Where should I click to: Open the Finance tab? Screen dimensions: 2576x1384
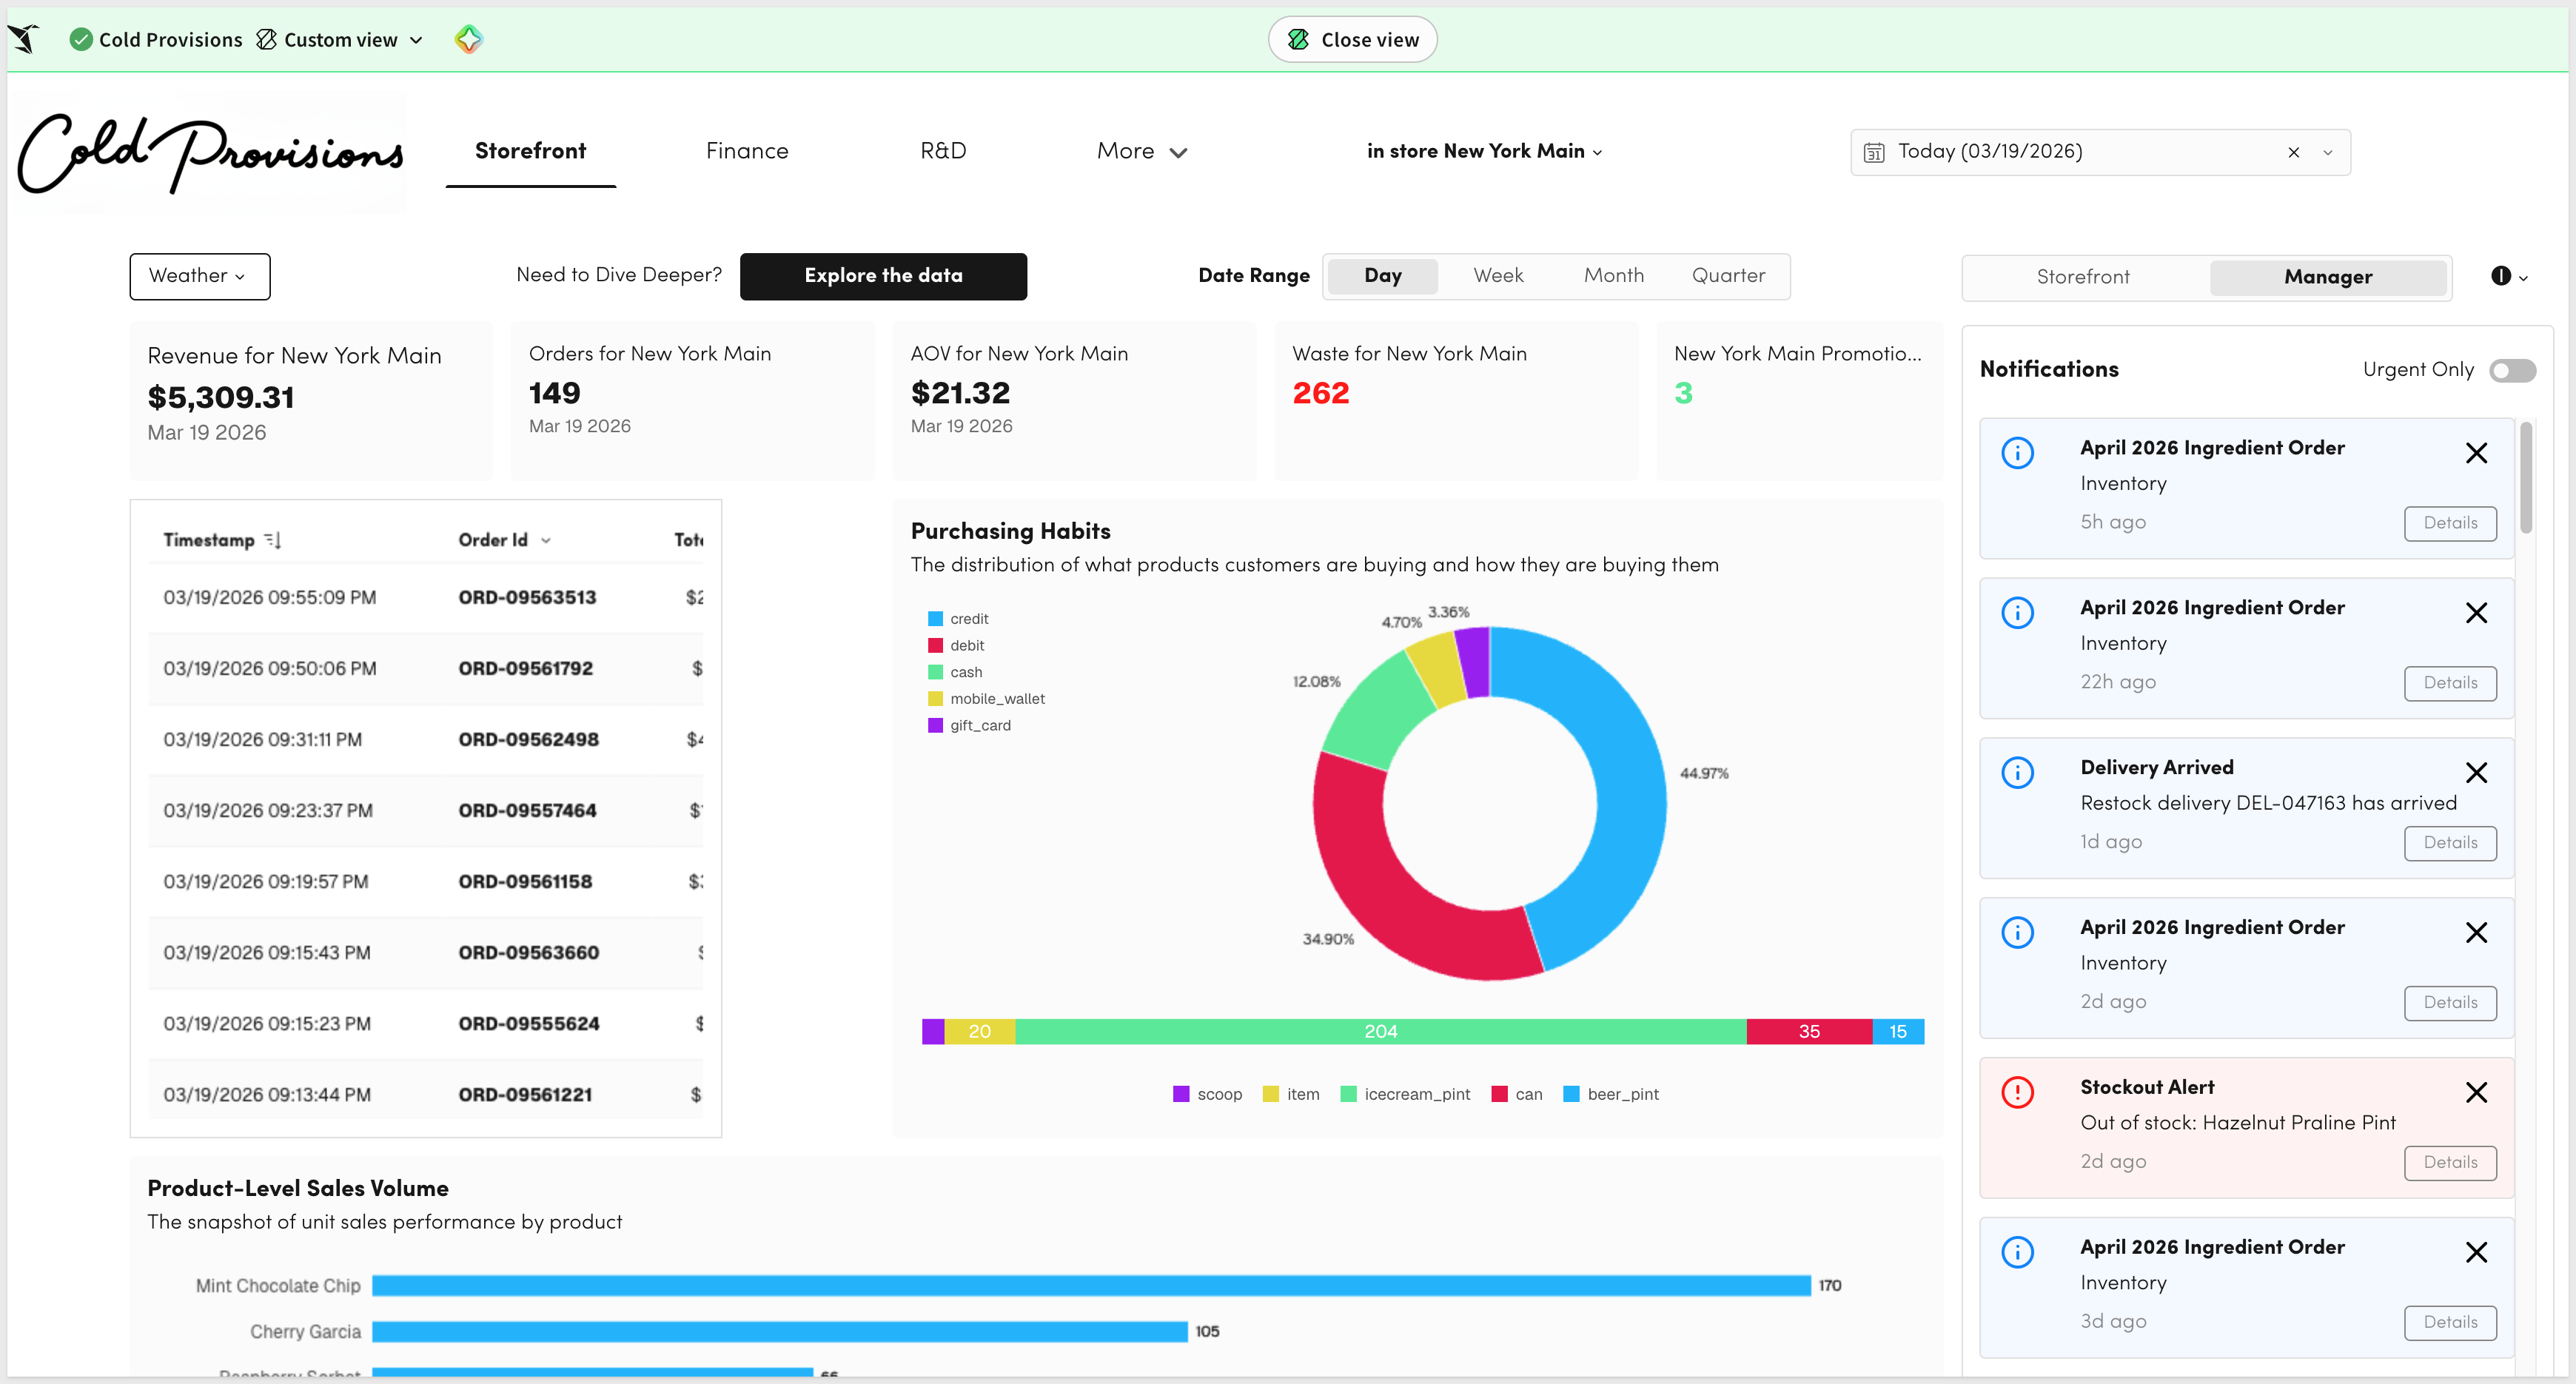746,151
